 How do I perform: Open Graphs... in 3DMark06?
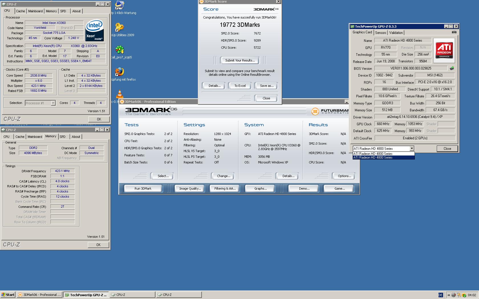coord(260,189)
